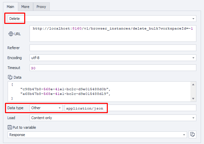Image resolution: width=204 pixels, height=144 pixels.
Task: Click into the URL address field
Action: pyautogui.click(x=113, y=33)
